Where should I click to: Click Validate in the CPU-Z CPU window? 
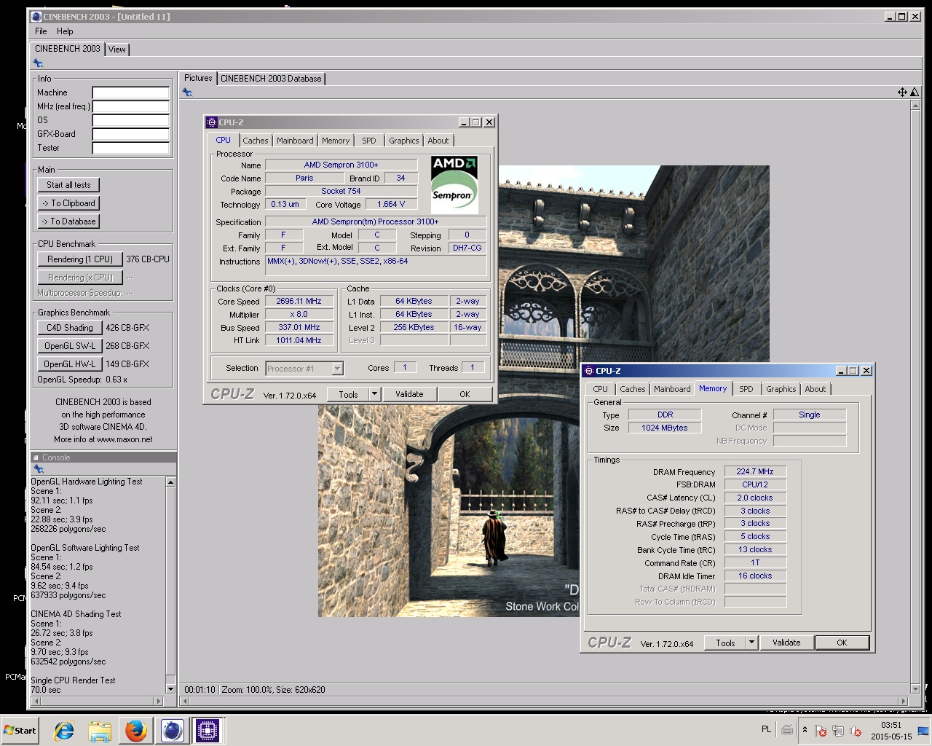[409, 394]
